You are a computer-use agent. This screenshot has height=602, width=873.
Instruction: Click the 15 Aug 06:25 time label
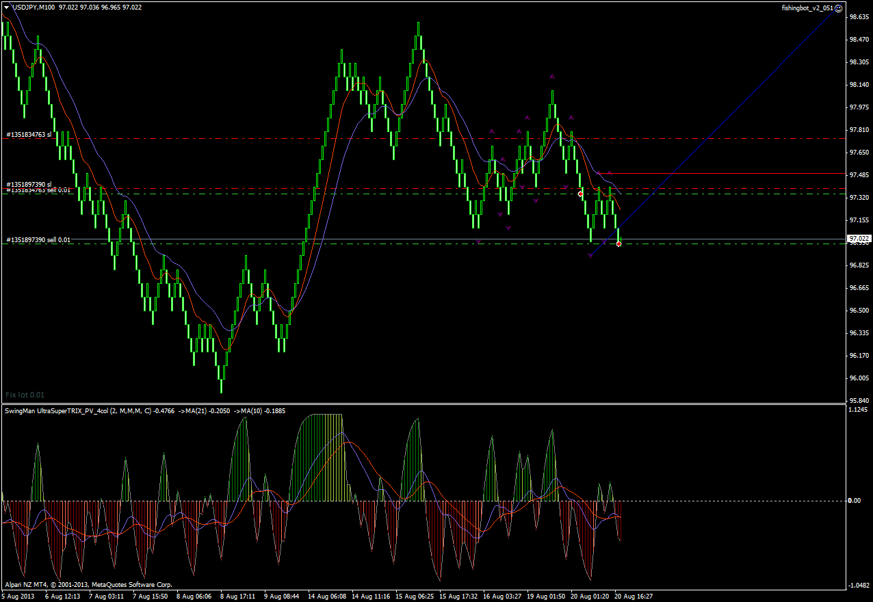coord(415,597)
